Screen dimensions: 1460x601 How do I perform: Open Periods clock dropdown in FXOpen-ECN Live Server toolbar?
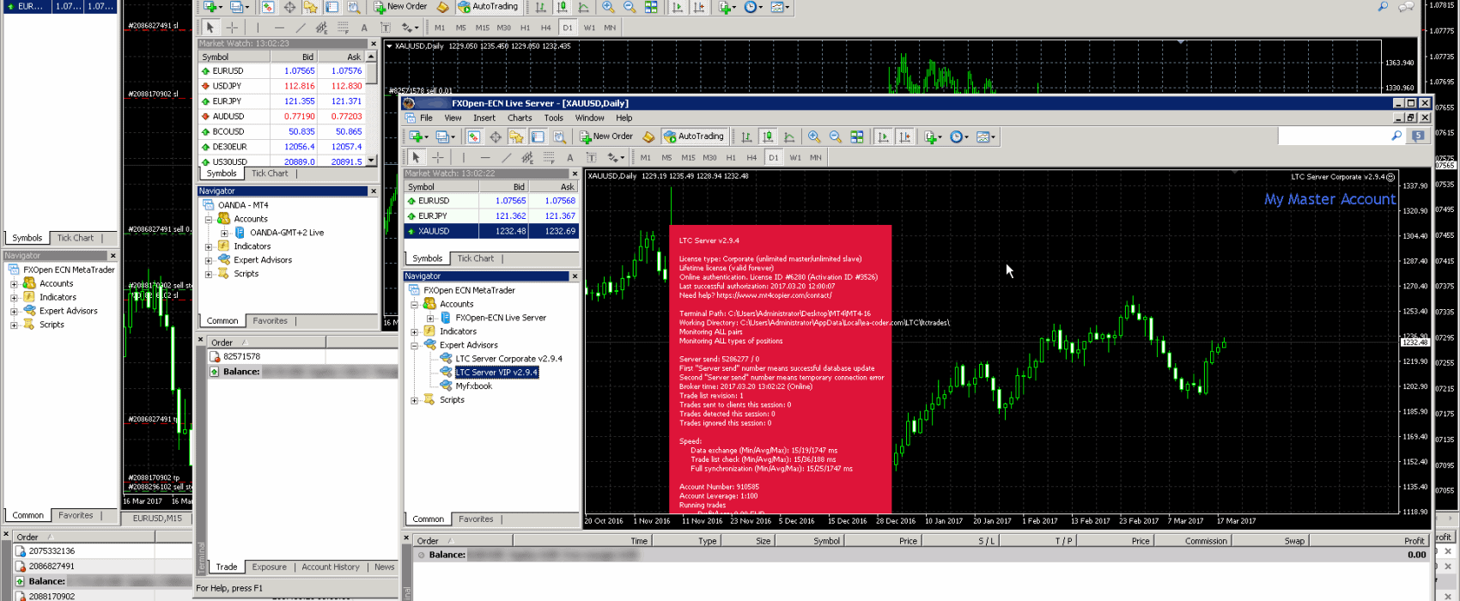click(x=959, y=137)
